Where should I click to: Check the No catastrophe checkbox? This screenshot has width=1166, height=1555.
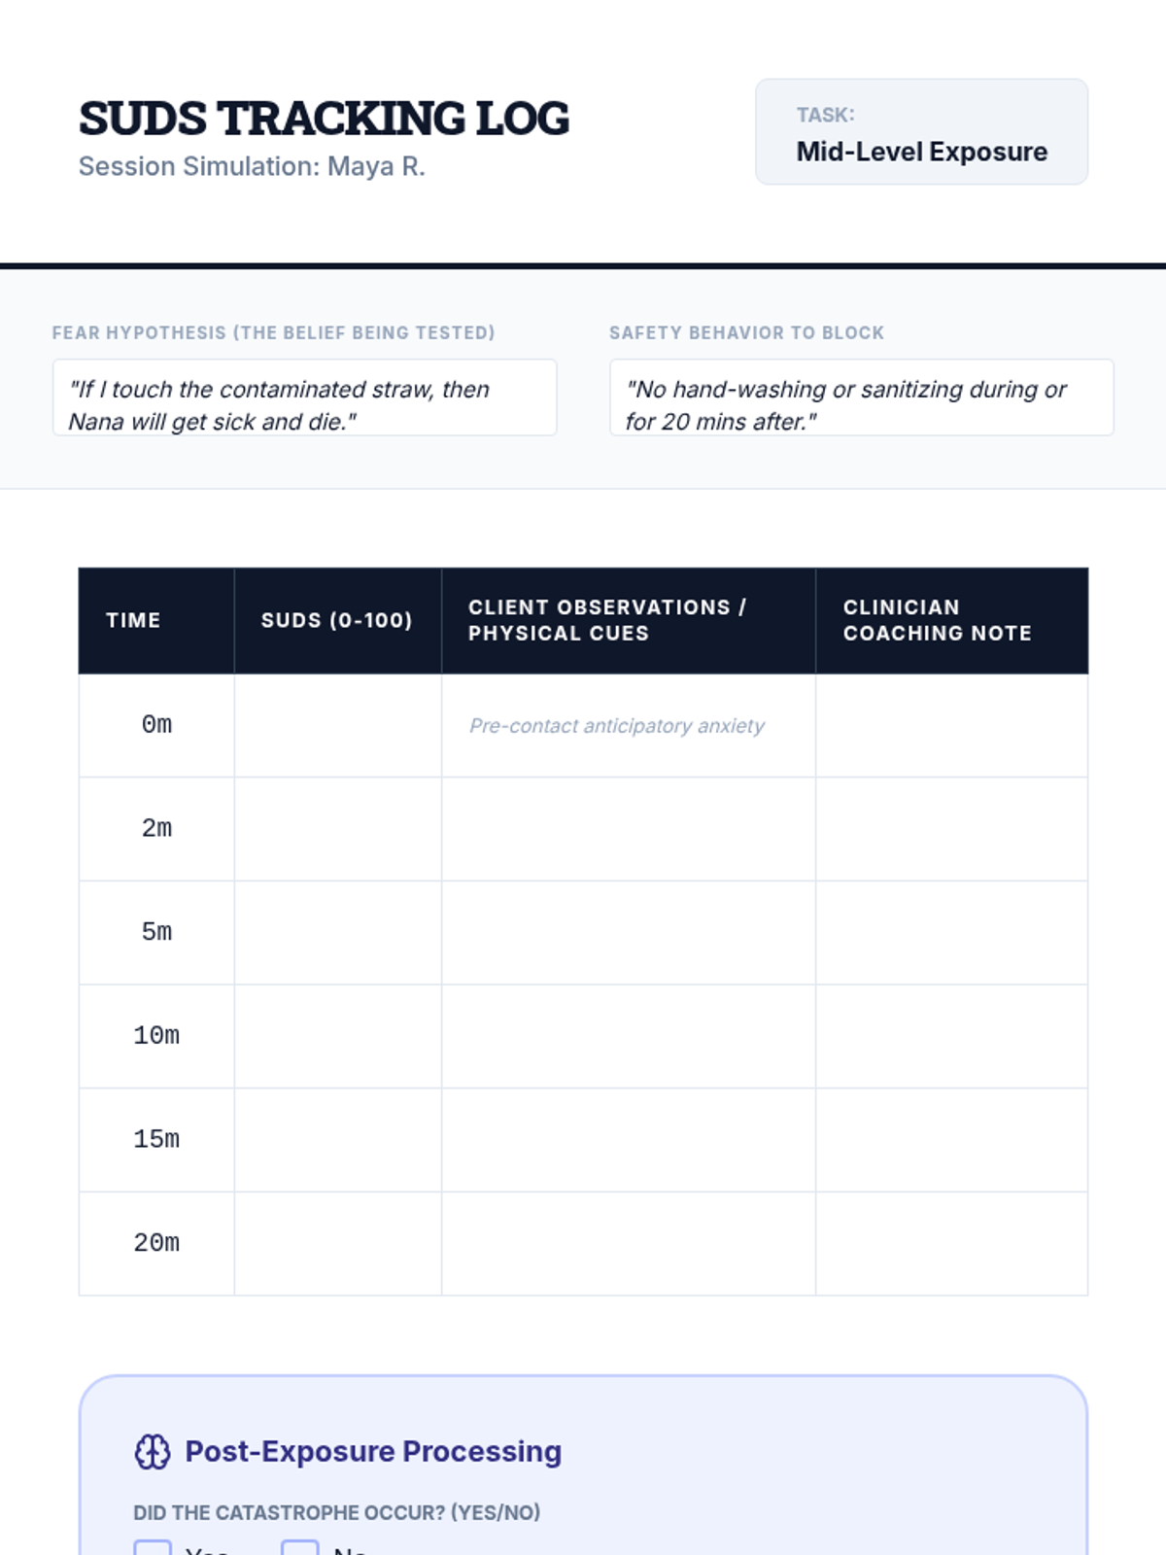[299, 1547]
